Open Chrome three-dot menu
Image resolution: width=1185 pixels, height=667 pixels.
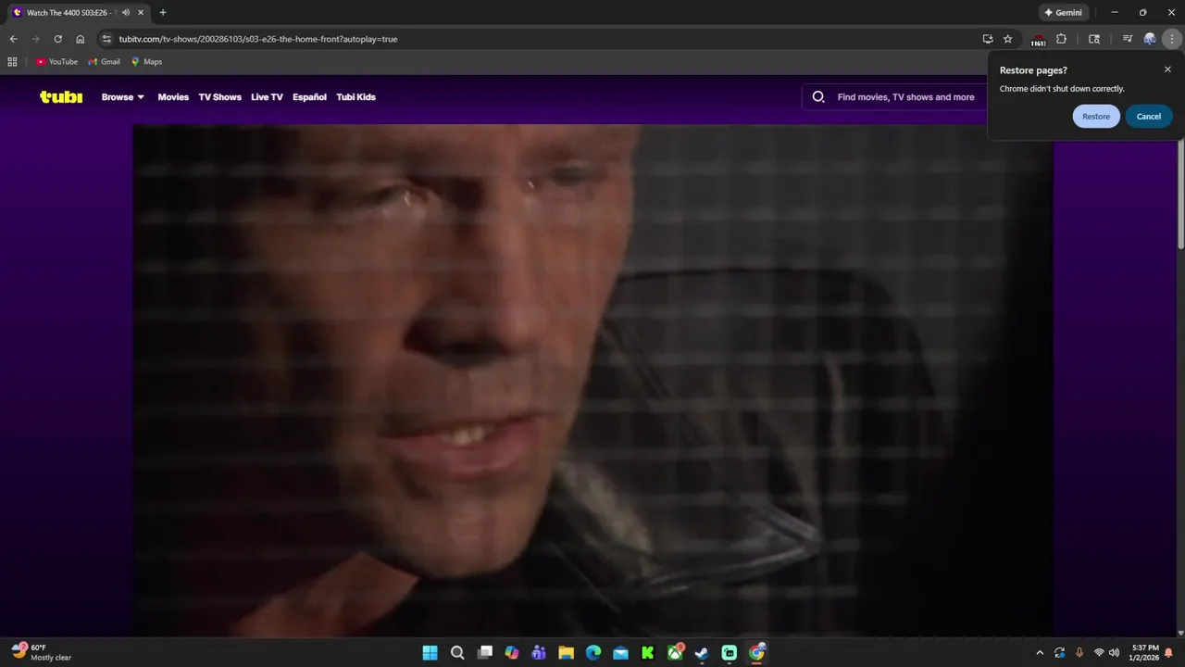pyautogui.click(x=1172, y=39)
